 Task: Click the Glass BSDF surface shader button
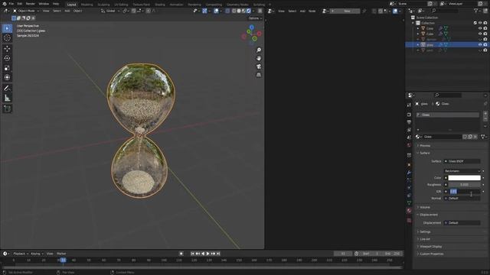[x=462, y=161]
